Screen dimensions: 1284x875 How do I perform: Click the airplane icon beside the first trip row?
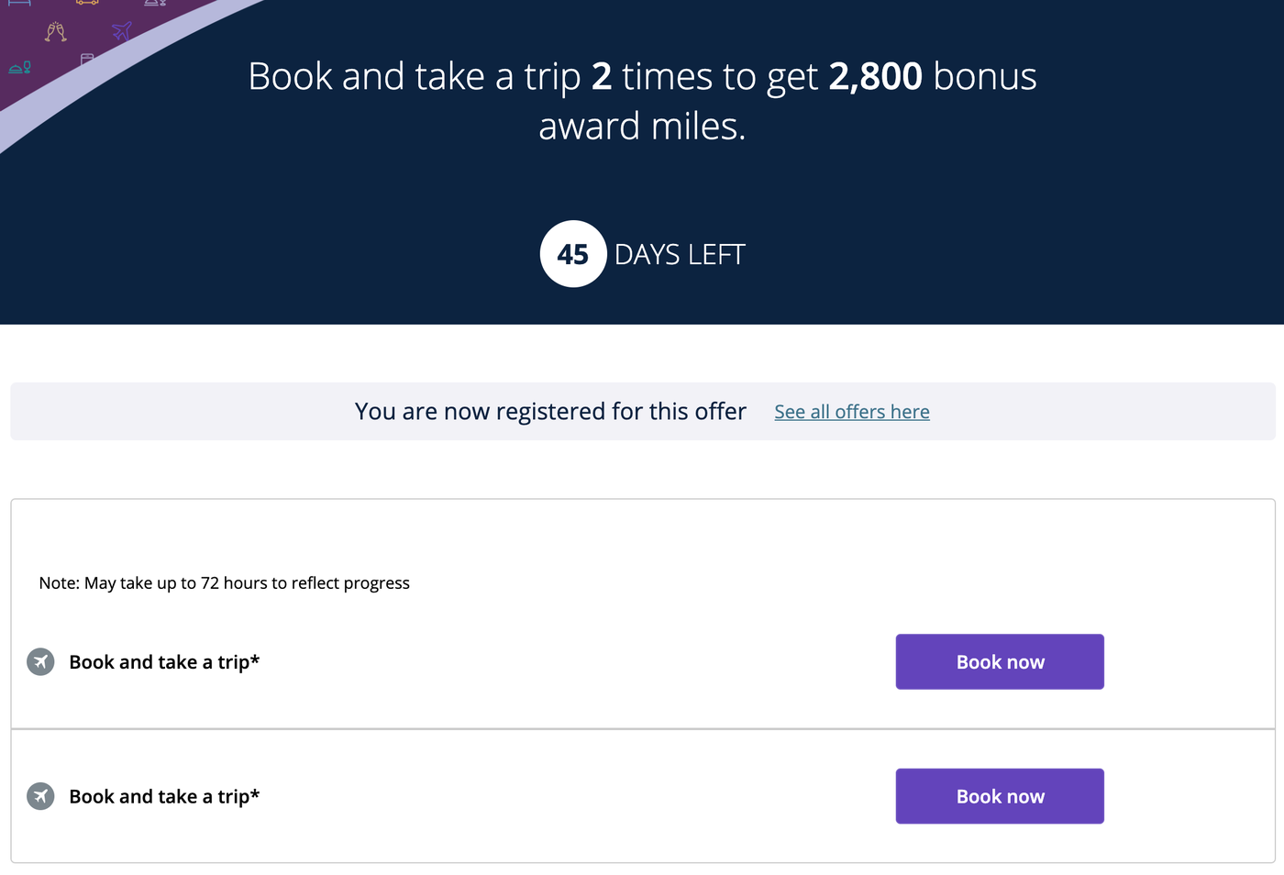pyautogui.click(x=40, y=661)
